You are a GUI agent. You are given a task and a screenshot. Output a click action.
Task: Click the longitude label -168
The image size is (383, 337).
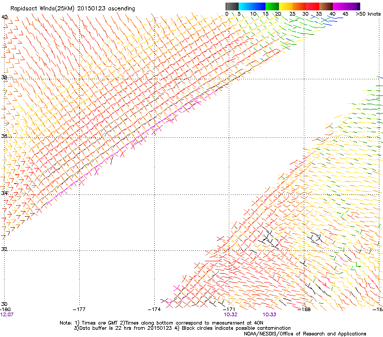tap(304, 310)
